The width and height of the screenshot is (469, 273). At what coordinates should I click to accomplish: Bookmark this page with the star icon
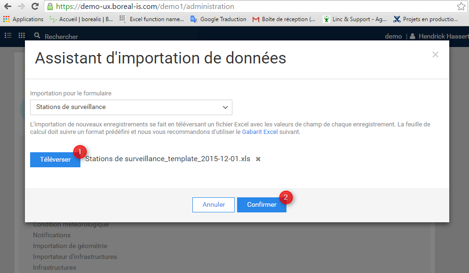[x=461, y=7]
